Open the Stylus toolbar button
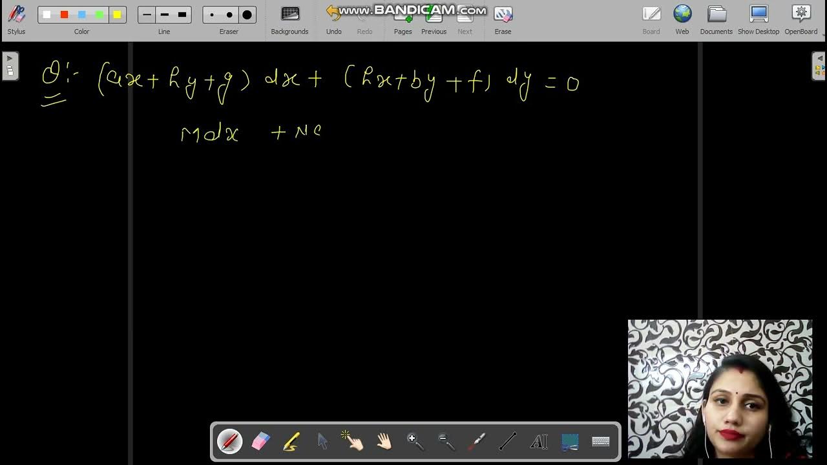 click(x=16, y=20)
